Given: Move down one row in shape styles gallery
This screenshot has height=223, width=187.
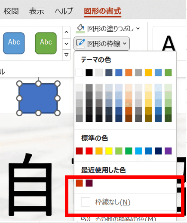Looking at the screenshot, I should 66,44.
